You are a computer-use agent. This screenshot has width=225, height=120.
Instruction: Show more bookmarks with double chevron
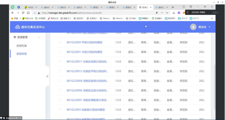click(212, 18)
